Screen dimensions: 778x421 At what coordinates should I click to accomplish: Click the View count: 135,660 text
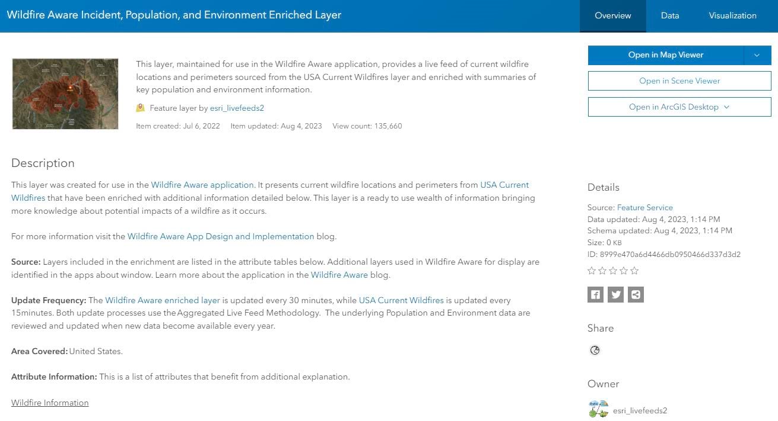[367, 126]
